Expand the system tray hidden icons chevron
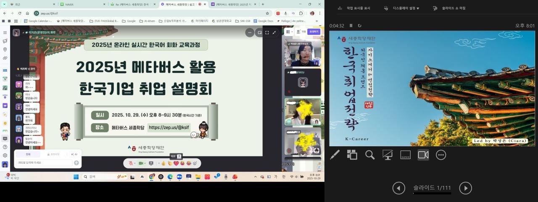Image resolution: width=538 pixels, height=202 pixels. pos(255,177)
